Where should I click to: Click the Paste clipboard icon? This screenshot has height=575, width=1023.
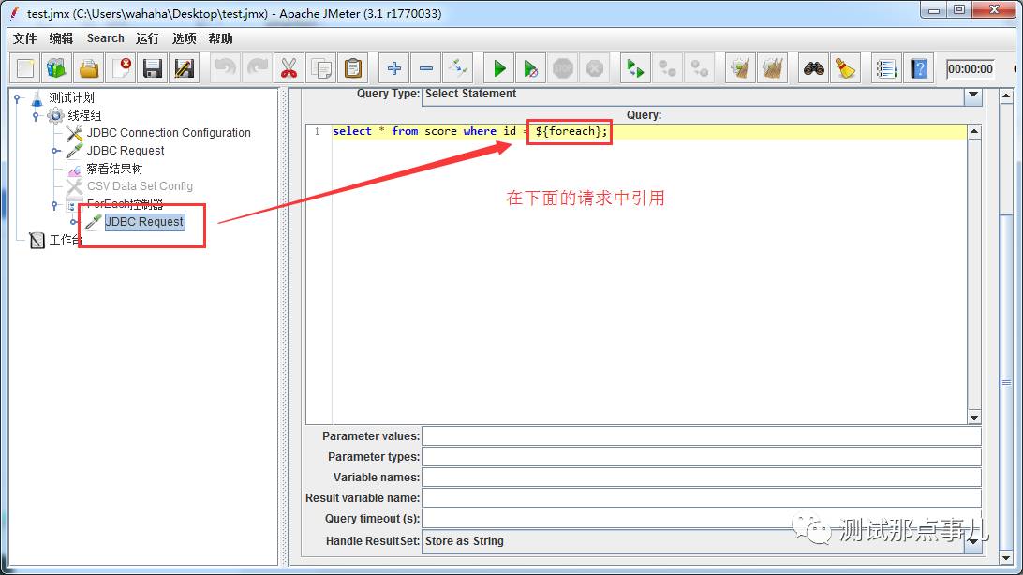(353, 67)
